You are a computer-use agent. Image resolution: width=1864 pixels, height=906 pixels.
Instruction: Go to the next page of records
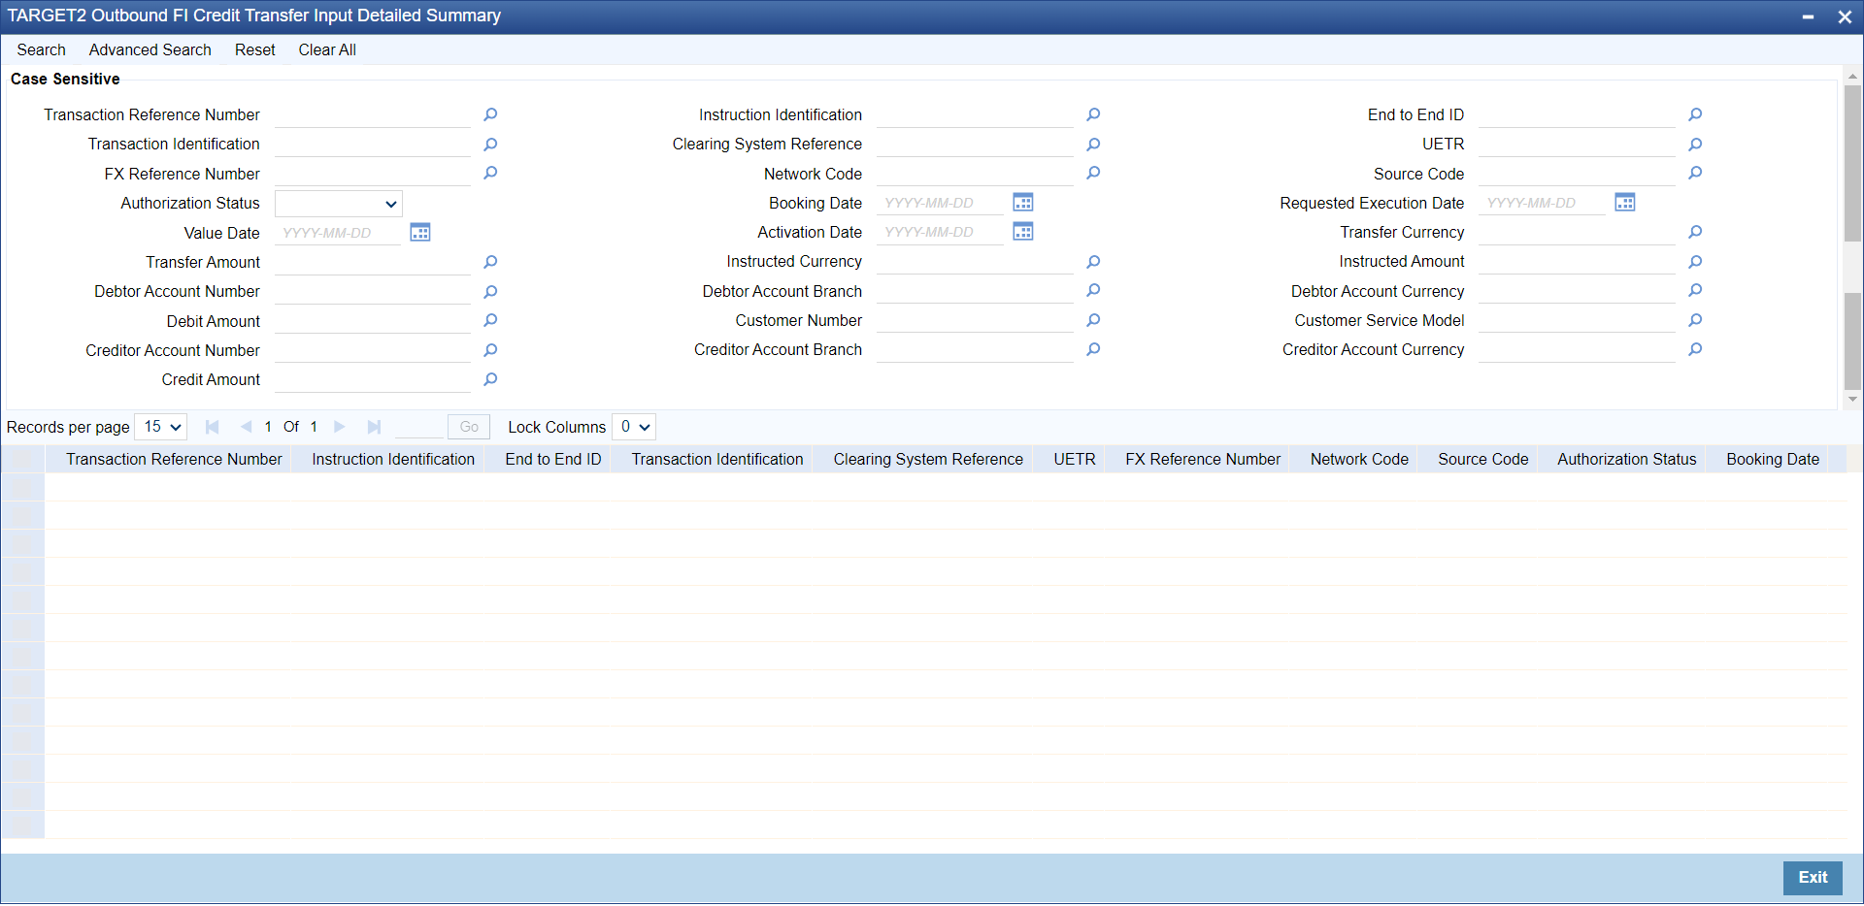point(339,427)
